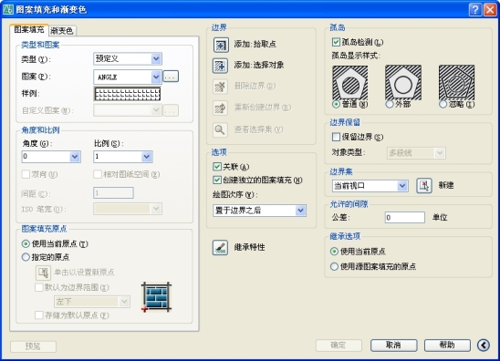Click the help question mark in title bar

pyautogui.click(x=475, y=9)
